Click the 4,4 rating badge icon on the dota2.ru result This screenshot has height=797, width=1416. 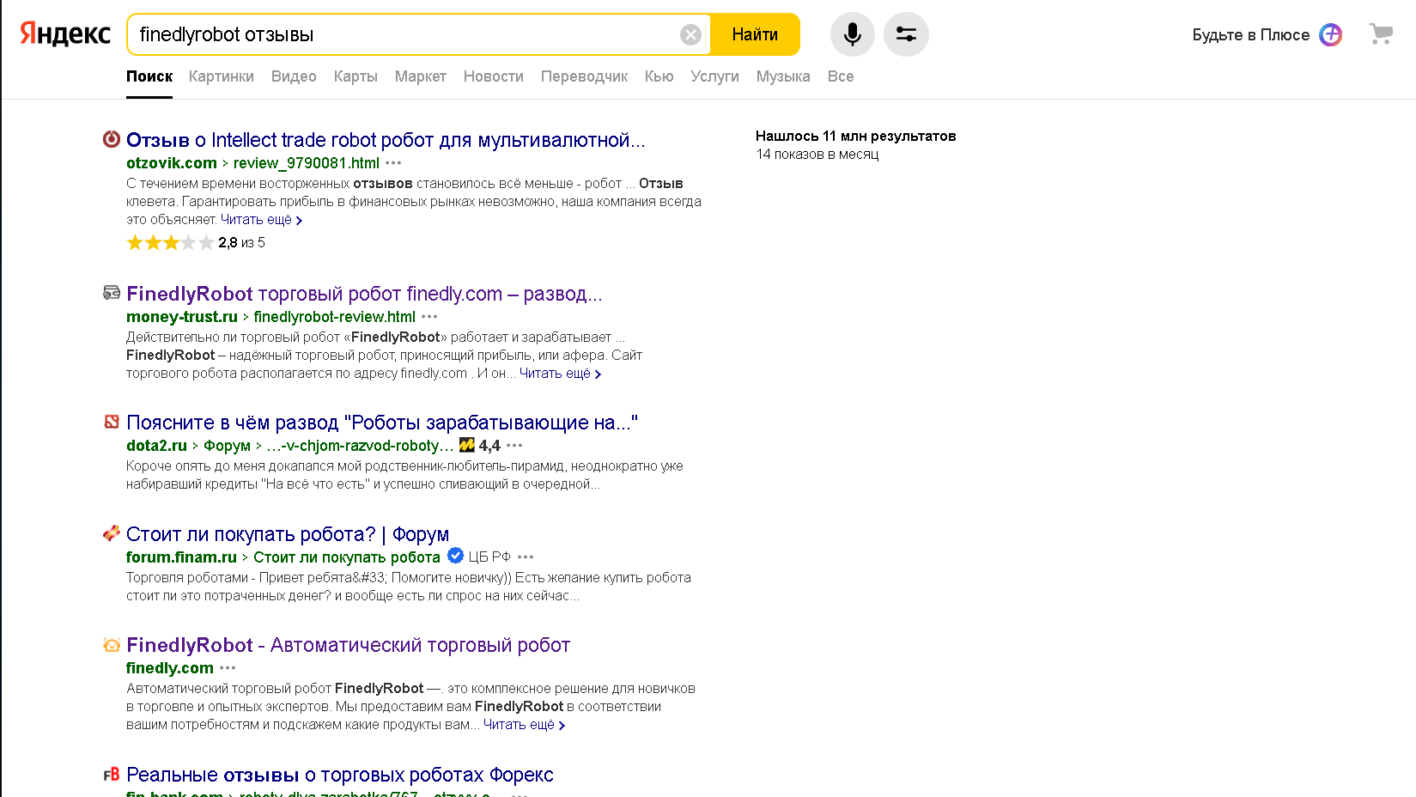[467, 445]
